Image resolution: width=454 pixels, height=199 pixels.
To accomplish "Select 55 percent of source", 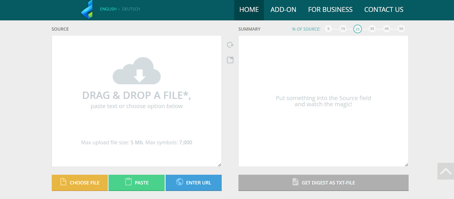I will [x=401, y=29].
